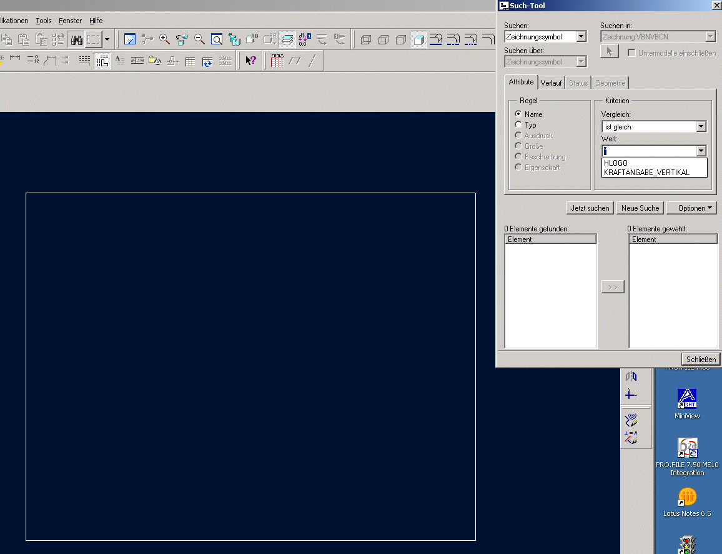
Task: Click the mirror tool icon in side toolbar
Action: point(631,376)
